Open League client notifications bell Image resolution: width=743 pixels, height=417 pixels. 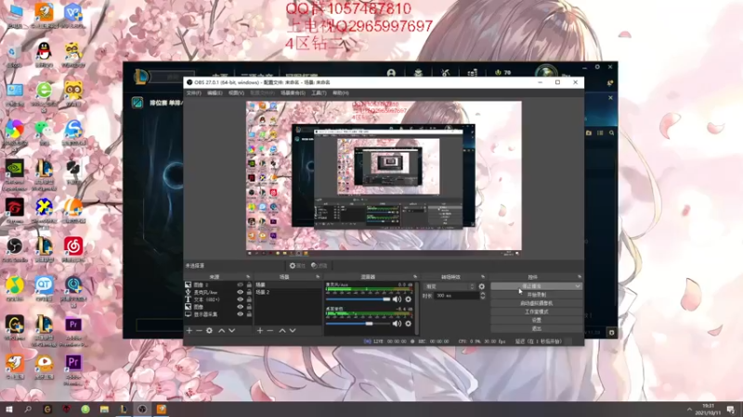pos(610,83)
